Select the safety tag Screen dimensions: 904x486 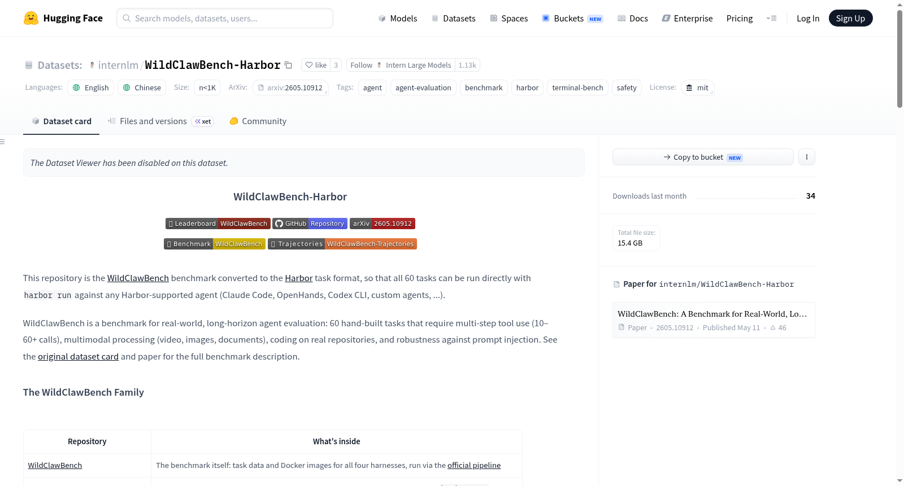coord(627,87)
